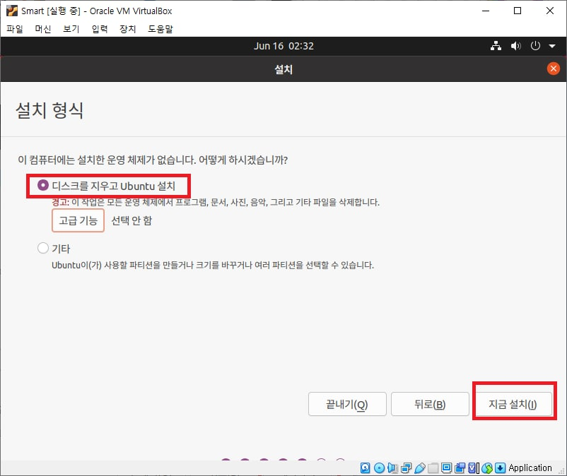Open the 입력 menu

click(100, 29)
